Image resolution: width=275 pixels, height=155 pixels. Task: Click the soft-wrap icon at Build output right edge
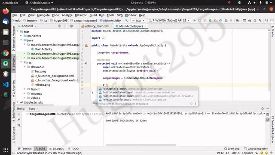click(268, 115)
